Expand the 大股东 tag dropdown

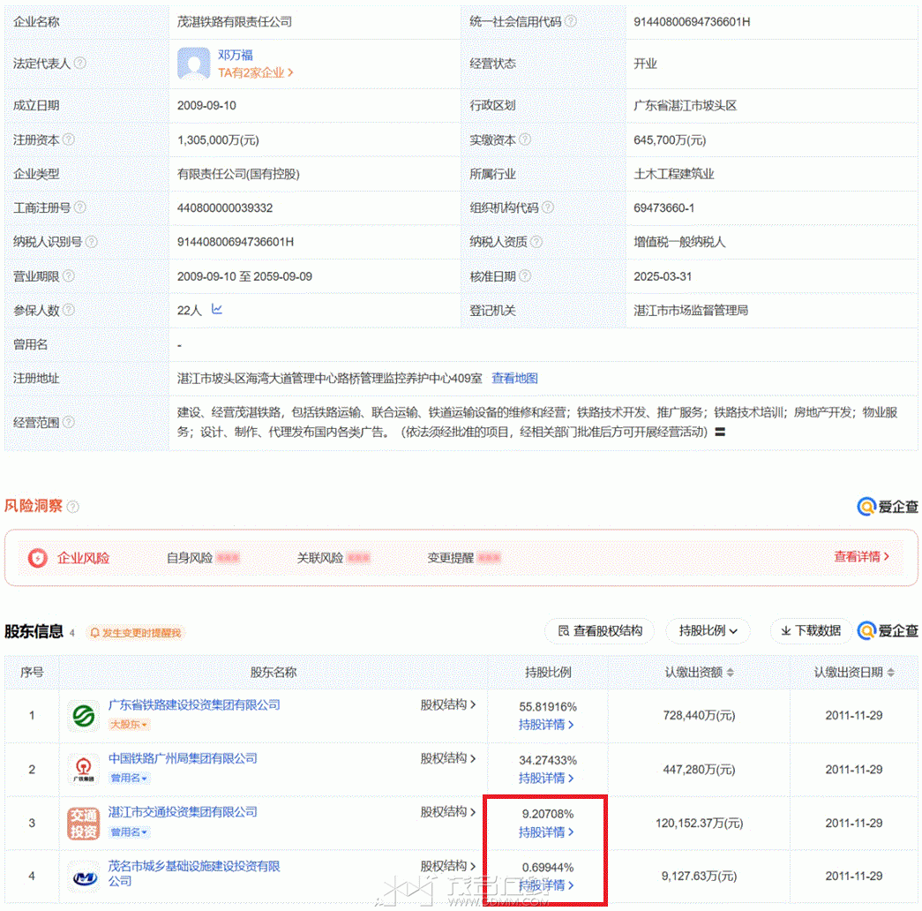(129, 725)
